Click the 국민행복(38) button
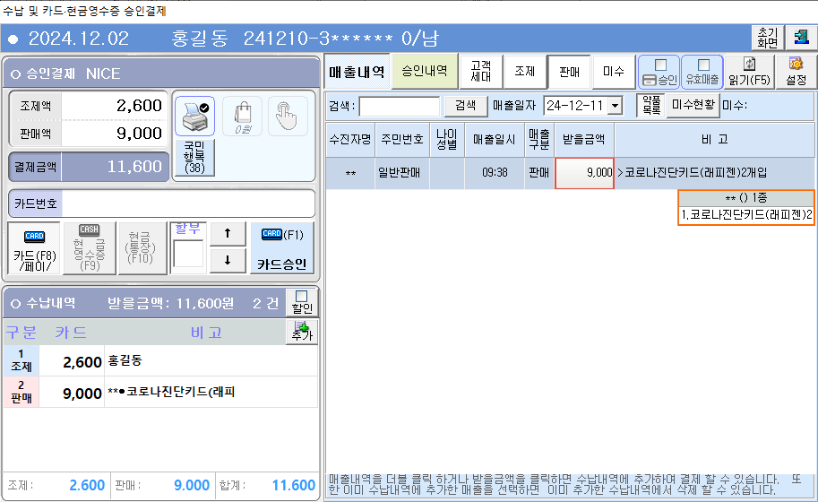Screen dimensions: 818x502 [194, 157]
